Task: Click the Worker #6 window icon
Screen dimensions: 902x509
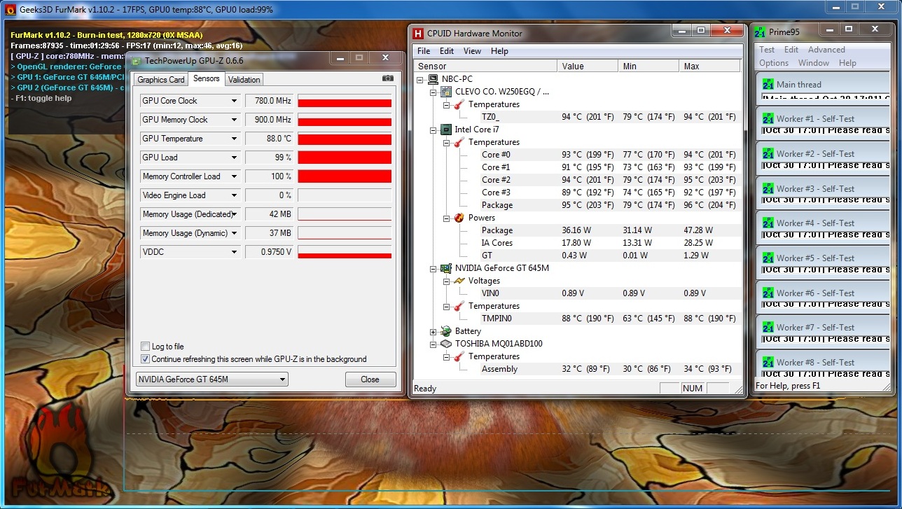Action: point(768,293)
